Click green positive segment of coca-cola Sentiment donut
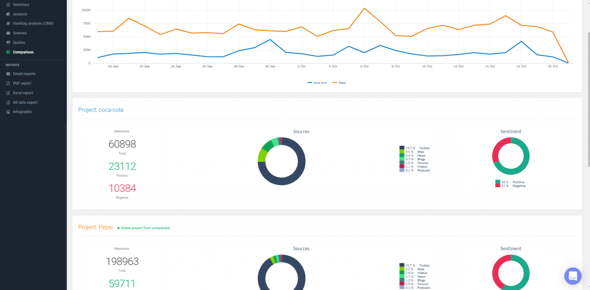The image size is (590, 290). point(524,165)
